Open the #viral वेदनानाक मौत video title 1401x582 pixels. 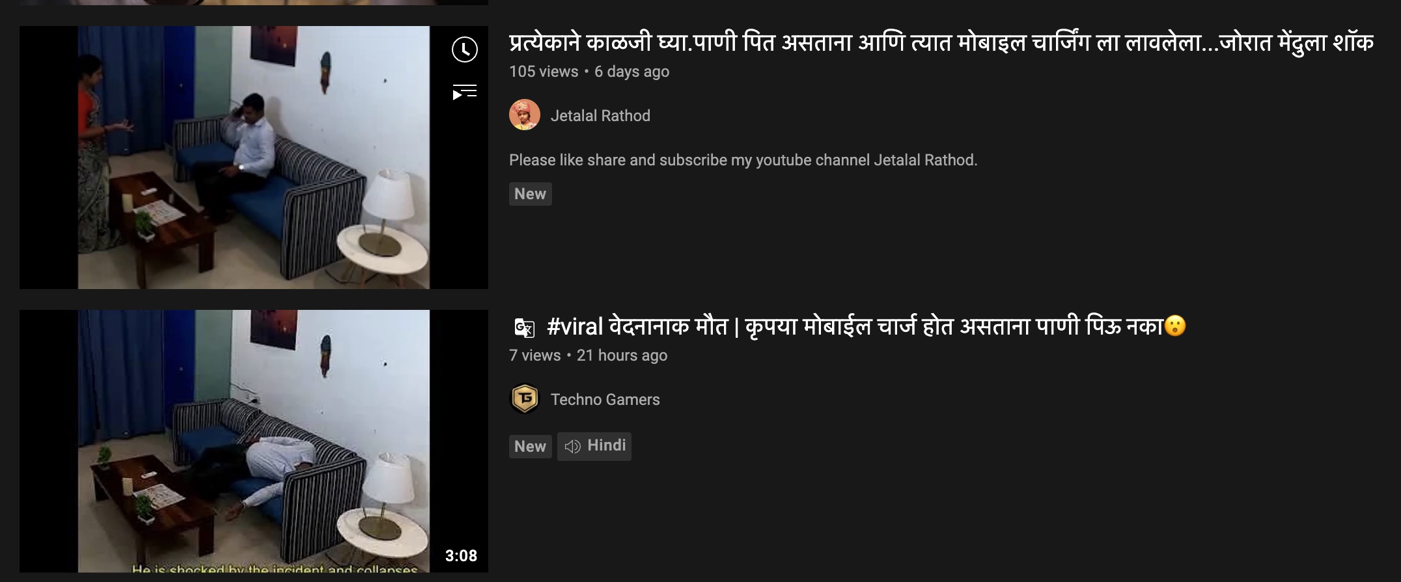point(867,326)
